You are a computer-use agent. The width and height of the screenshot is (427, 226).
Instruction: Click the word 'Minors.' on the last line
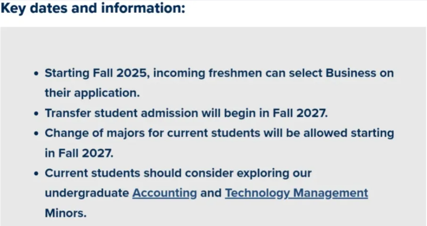coord(66,213)
